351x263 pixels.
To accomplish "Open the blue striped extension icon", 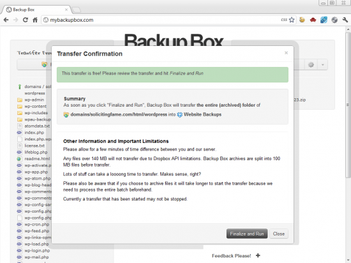I will (324, 20).
